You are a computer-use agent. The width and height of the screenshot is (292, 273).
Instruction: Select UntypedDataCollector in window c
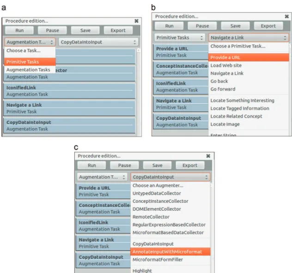[170, 193]
